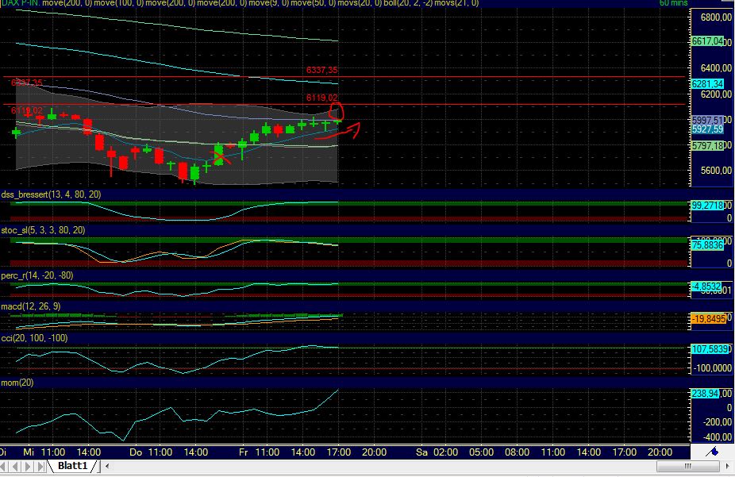The image size is (735, 477).
Task: Select the perc_r(14, -20, -80) indicator label
Action: 37,275
